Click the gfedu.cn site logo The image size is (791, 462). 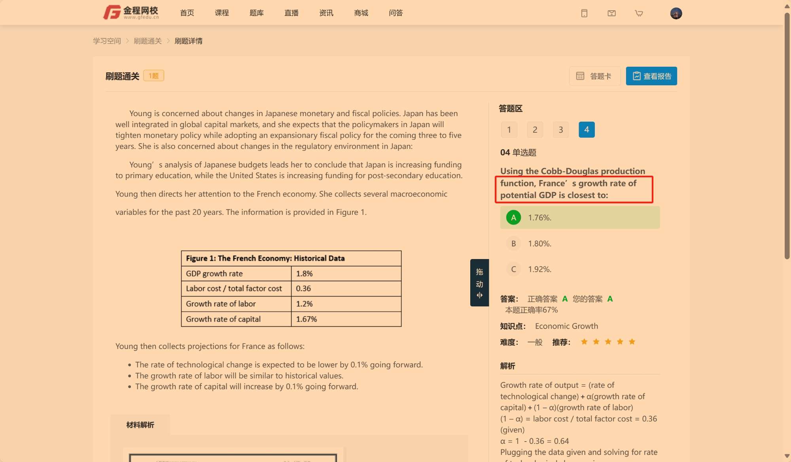click(x=131, y=12)
